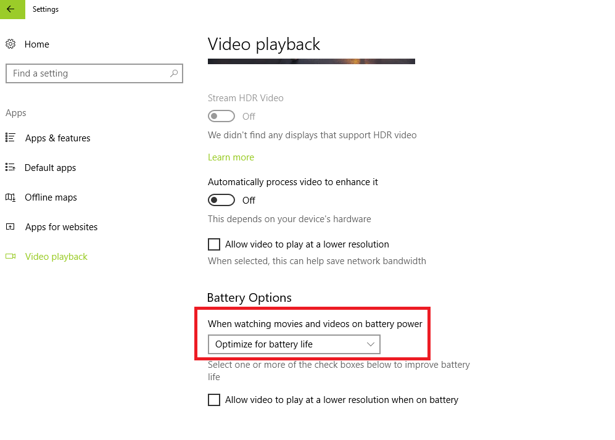This screenshot has width=615, height=440.
Task: Click the Video playback camera icon
Action: coord(11,256)
